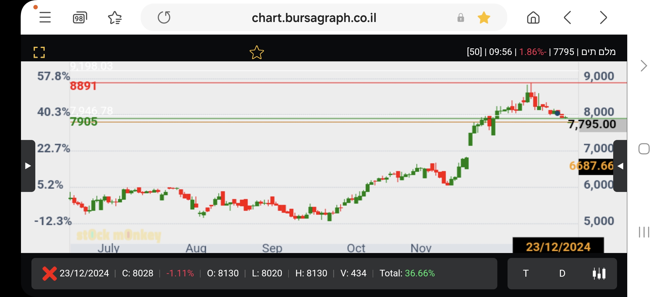The image size is (662, 297).
Task: Expand the right side panel arrow
Action: pyautogui.click(x=620, y=166)
